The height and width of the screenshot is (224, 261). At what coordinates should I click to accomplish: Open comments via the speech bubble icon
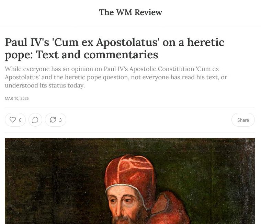[x=35, y=120]
